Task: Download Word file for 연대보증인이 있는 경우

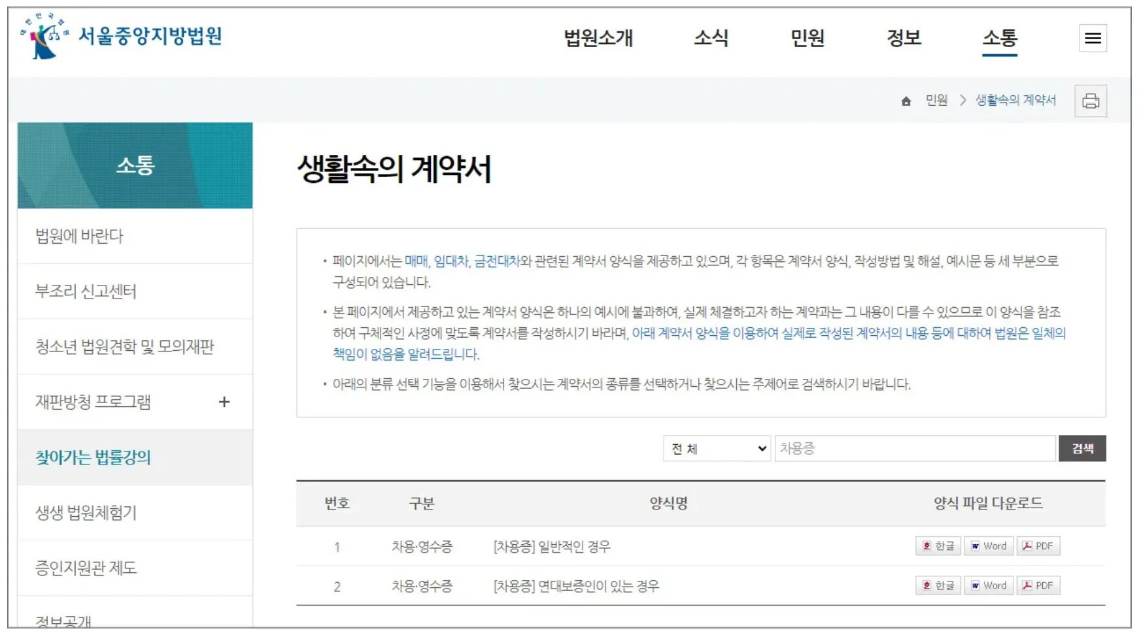Action: [988, 585]
